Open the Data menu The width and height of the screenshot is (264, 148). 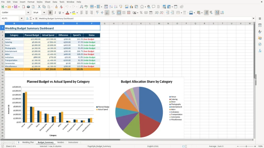click(55, 2)
